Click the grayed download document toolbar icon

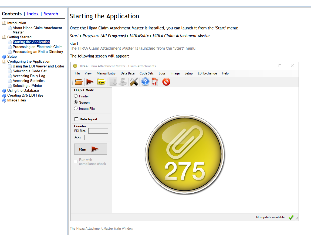[x=113, y=82]
